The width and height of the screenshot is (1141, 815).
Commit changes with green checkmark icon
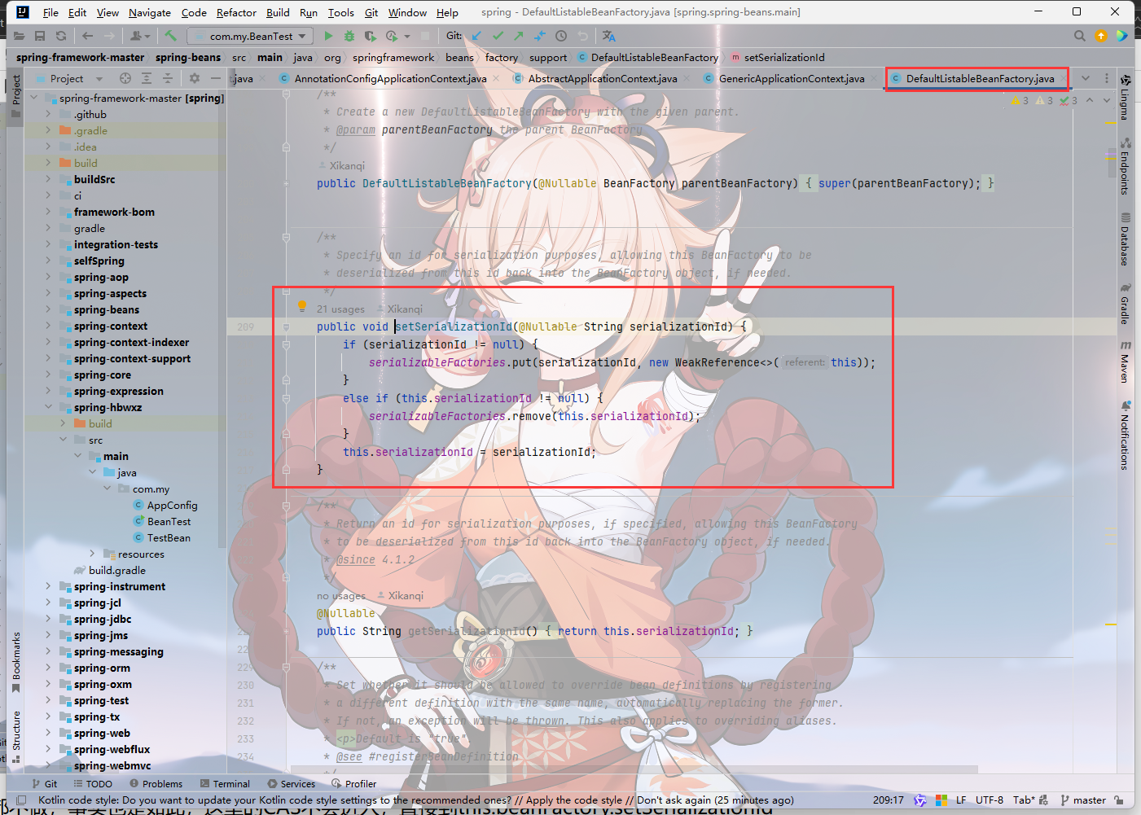[x=498, y=36]
